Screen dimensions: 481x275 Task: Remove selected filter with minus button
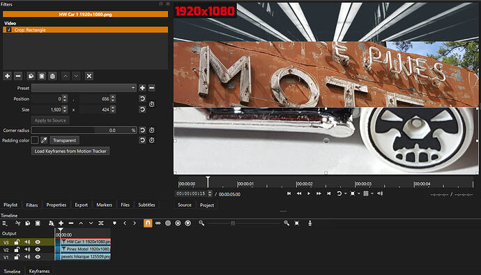18,76
